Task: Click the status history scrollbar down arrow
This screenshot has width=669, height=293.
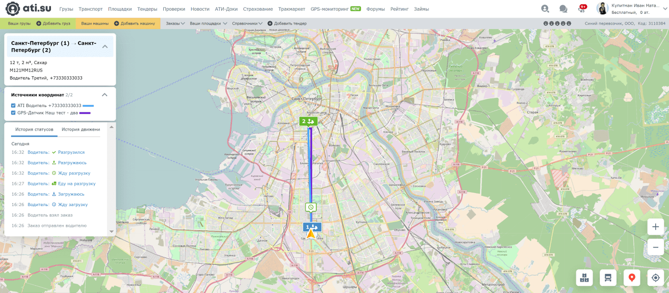Action: pyautogui.click(x=112, y=232)
